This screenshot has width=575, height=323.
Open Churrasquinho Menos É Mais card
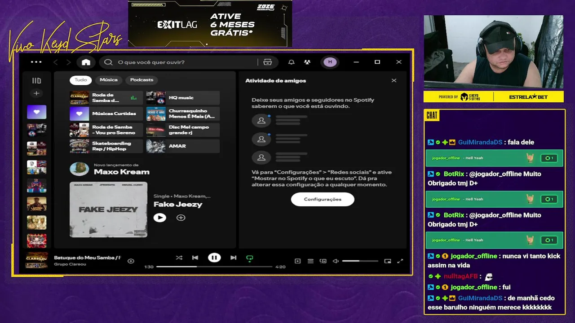[x=183, y=114]
